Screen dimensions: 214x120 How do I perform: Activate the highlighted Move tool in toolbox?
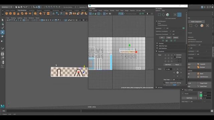2,32
